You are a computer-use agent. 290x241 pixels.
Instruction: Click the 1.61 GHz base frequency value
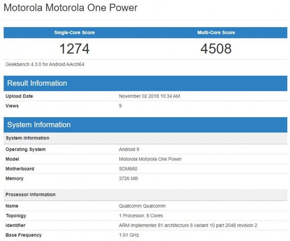coord(129,235)
